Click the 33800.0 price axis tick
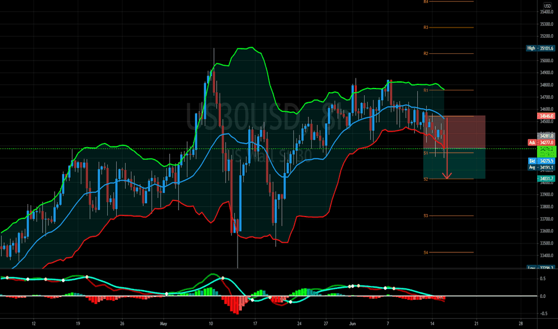The image size is (558, 329). pyautogui.click(x=547, y=206)
